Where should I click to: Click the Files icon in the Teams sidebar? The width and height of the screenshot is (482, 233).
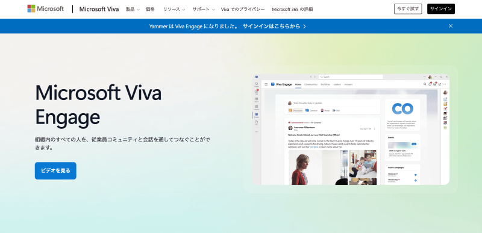257,122
